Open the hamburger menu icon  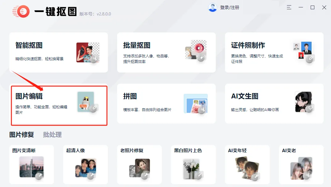pyautogui.click(x=289, y=7)
